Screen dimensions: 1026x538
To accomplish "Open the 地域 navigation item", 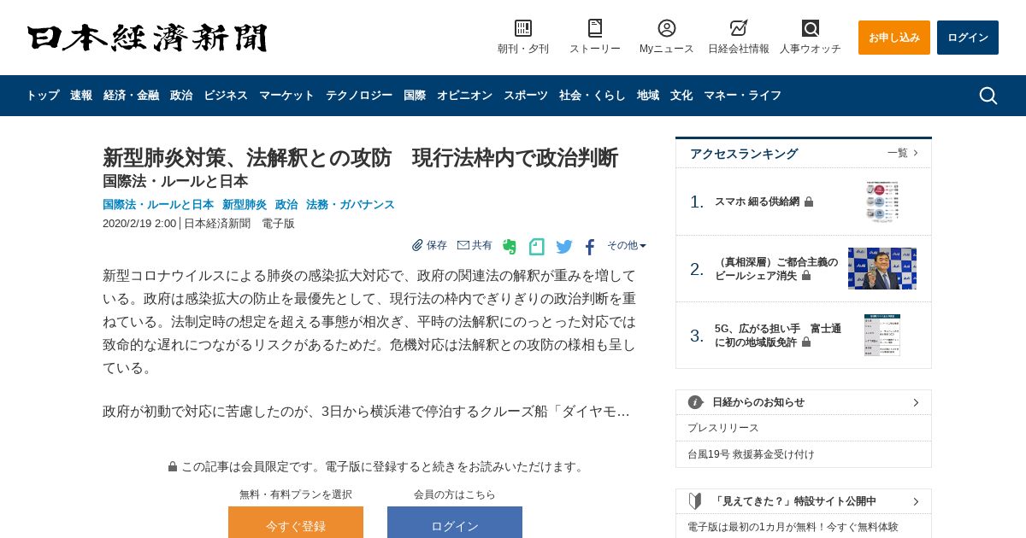I will 648,96.
